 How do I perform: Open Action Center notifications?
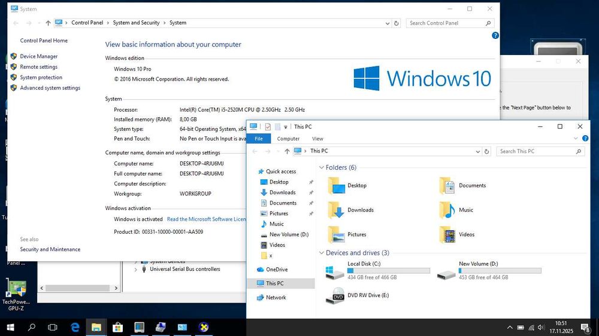point(585,328)
